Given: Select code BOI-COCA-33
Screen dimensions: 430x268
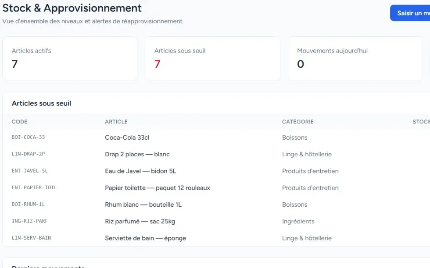Looking at the screenshot, I should 28,137.
